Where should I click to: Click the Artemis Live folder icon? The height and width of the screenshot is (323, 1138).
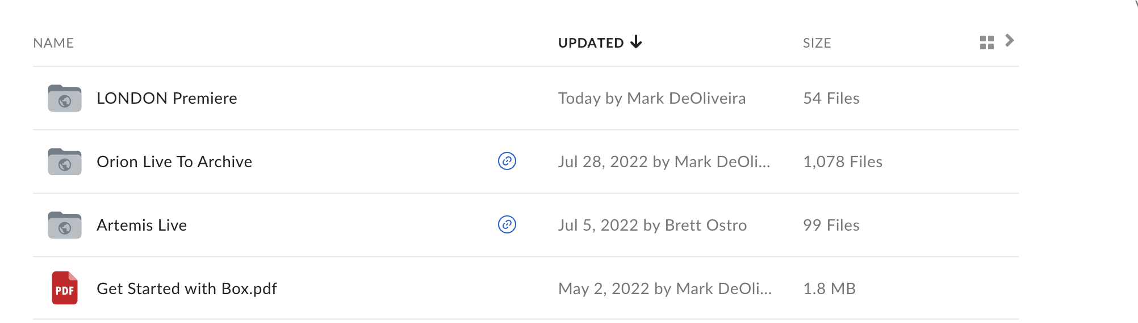pyautogui.click(x=65, y=225)
